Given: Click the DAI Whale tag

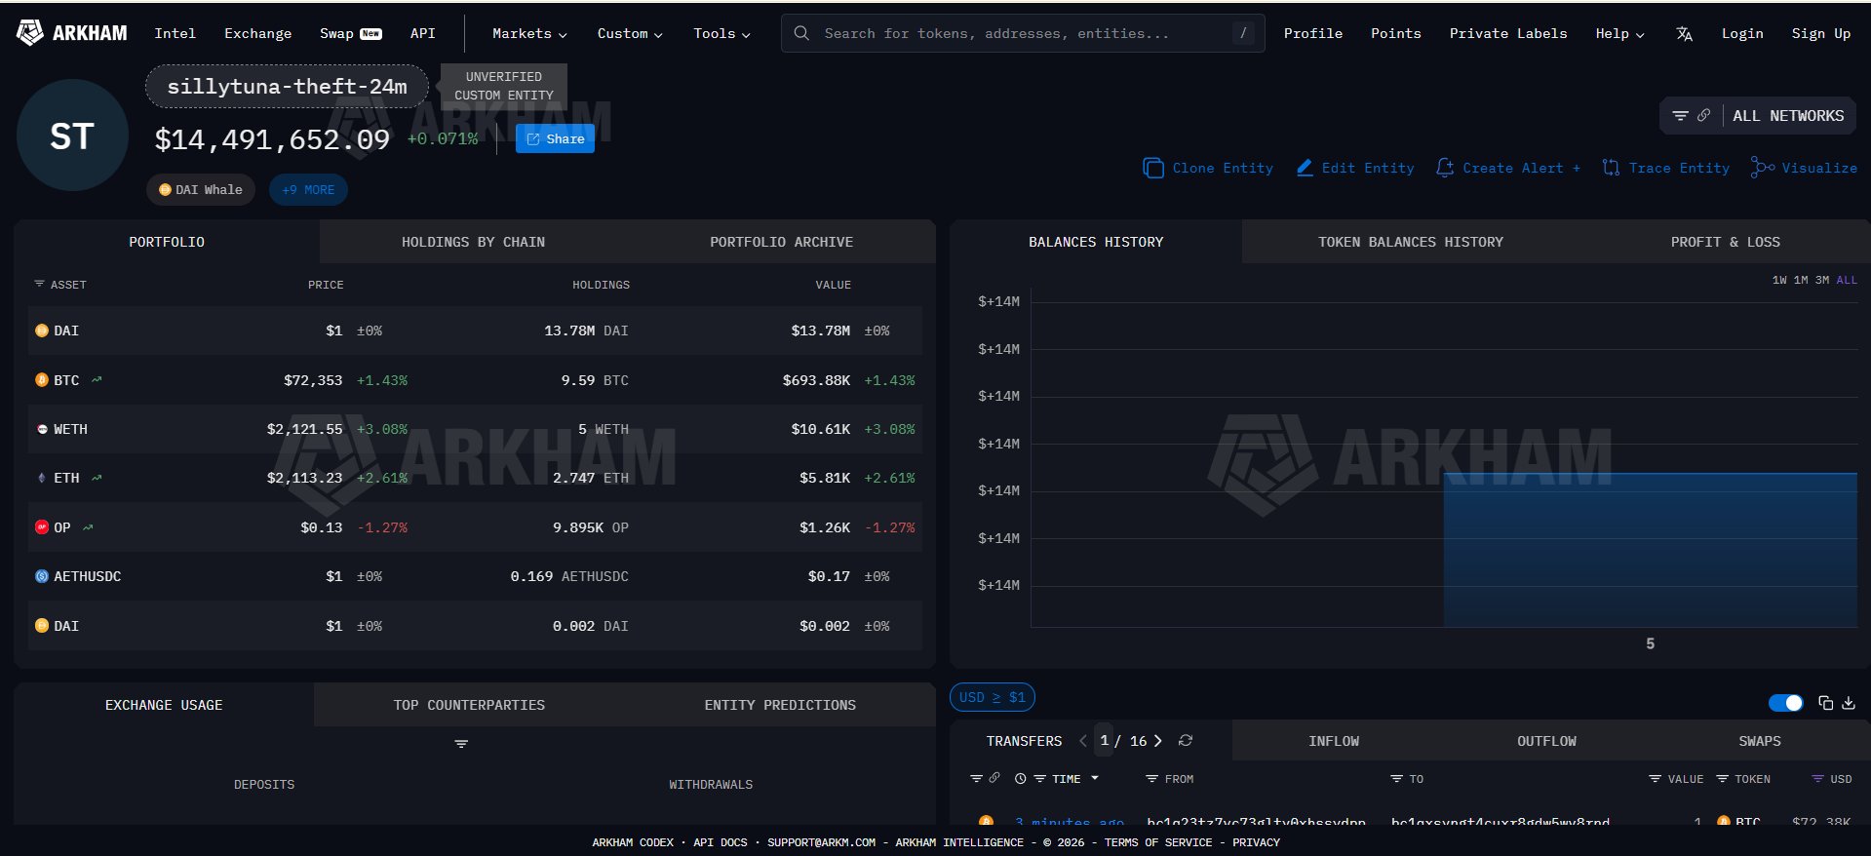Looking at the screenshot, I should [201, 190].
